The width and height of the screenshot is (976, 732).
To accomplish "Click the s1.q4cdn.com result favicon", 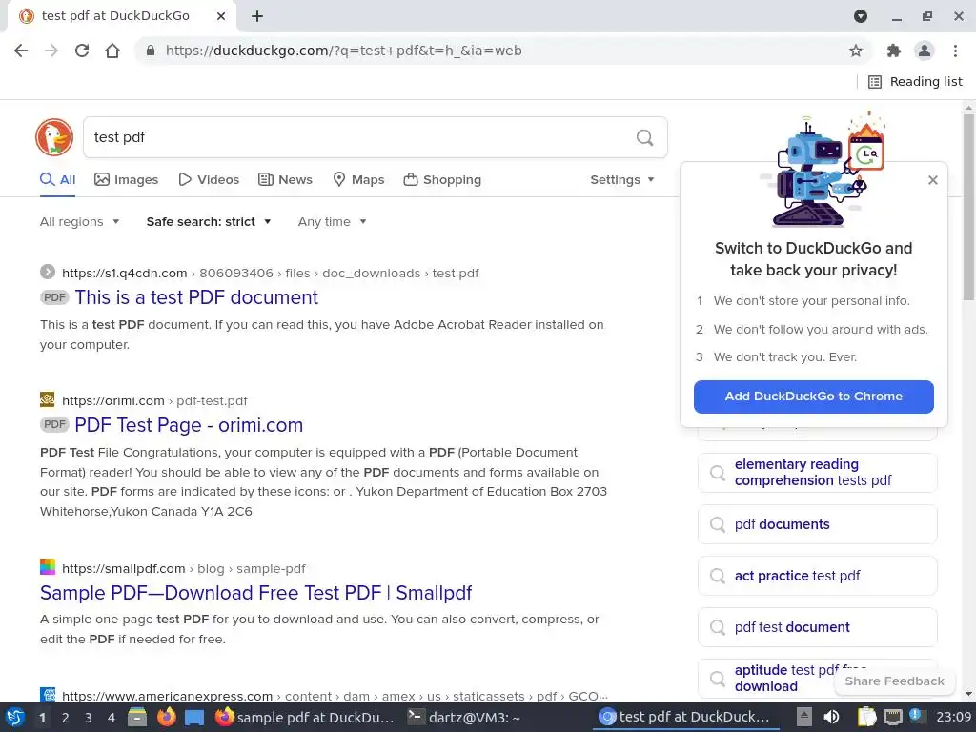I will pos(48,272).
